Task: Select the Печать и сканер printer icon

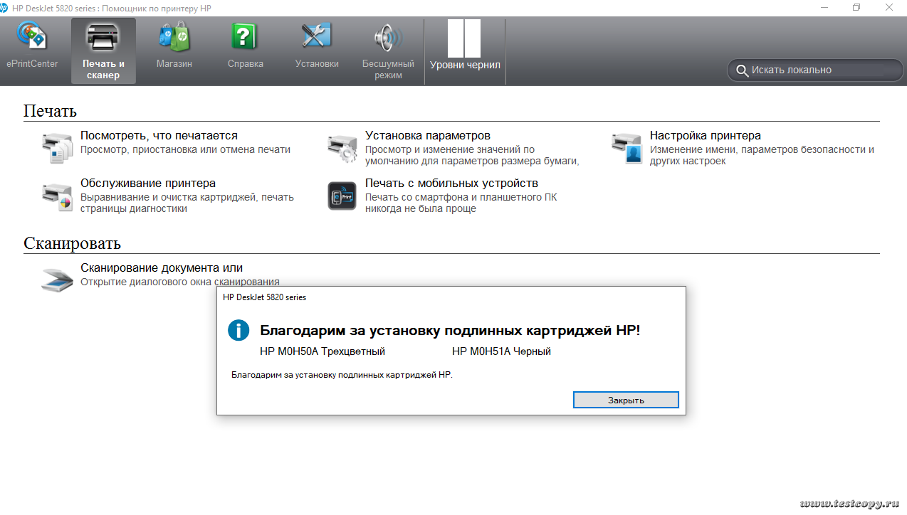Action: [103, 36]
